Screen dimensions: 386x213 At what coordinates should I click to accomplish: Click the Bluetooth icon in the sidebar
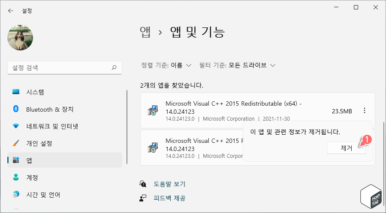[16, 109]
